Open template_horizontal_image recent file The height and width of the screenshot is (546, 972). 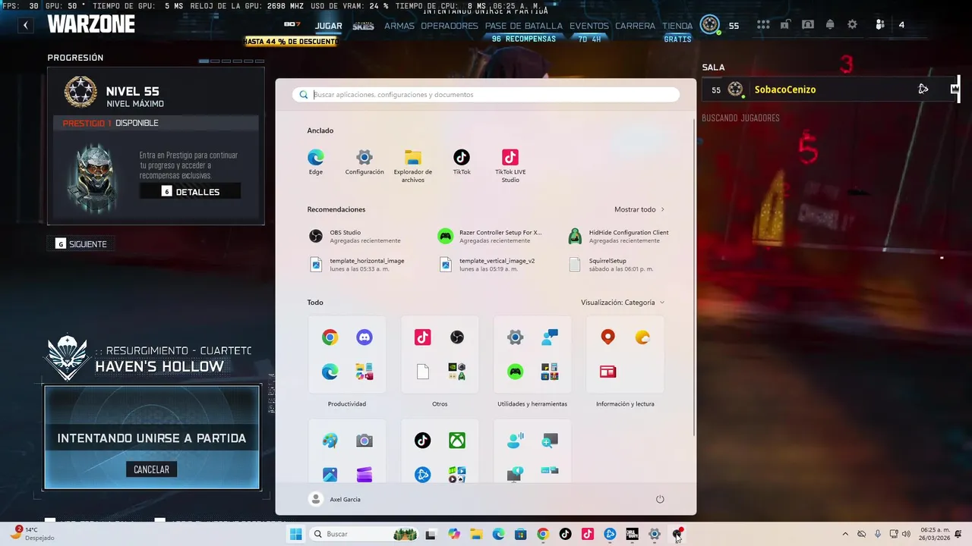(x=357, y=265)
